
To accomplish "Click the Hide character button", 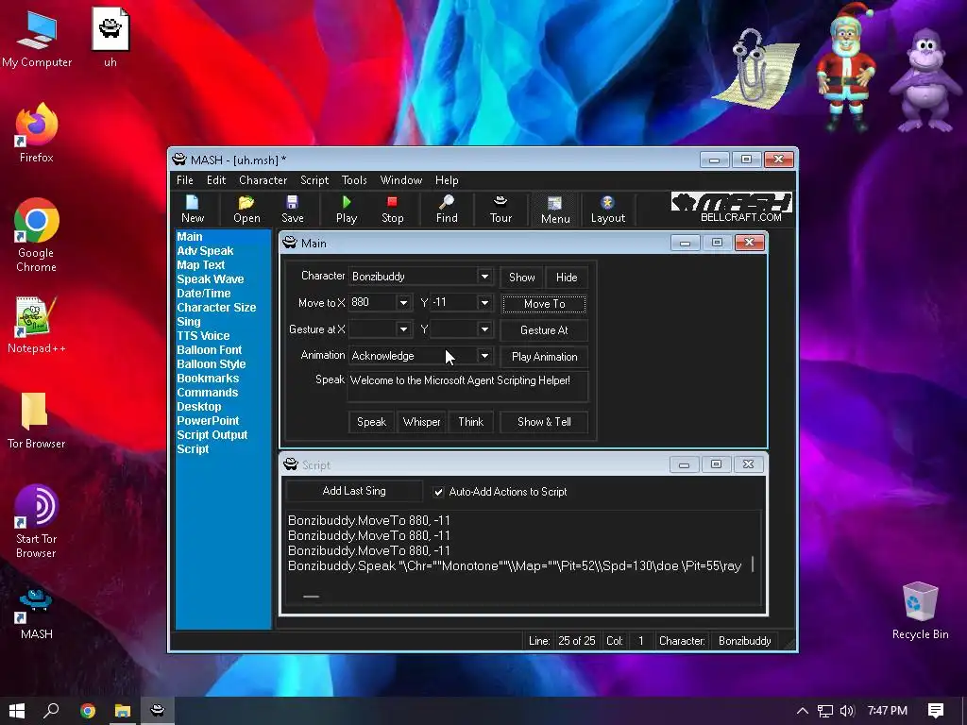I will pos(567,278).
